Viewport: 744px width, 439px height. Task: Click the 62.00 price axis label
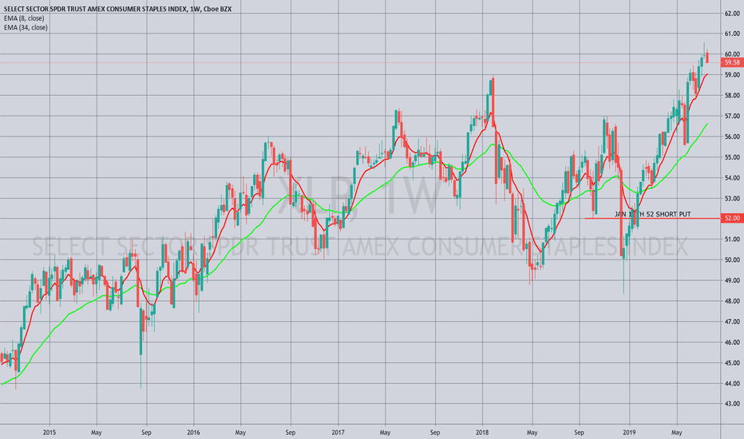732,14
